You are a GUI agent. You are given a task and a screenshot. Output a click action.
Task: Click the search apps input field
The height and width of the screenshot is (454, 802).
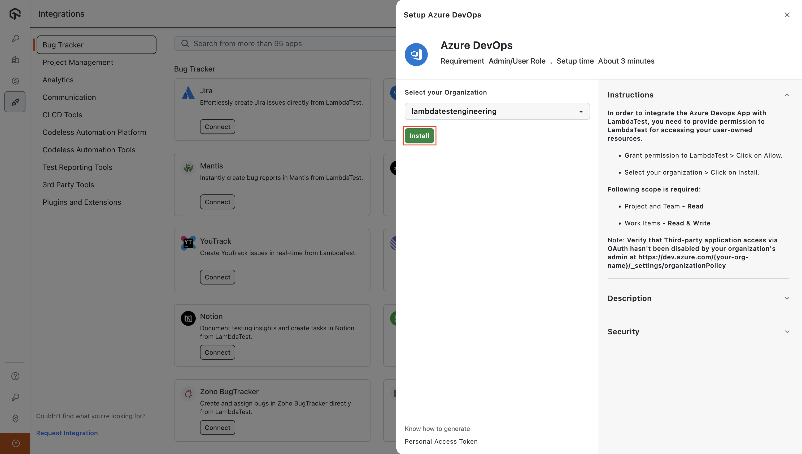pos(281,43)
